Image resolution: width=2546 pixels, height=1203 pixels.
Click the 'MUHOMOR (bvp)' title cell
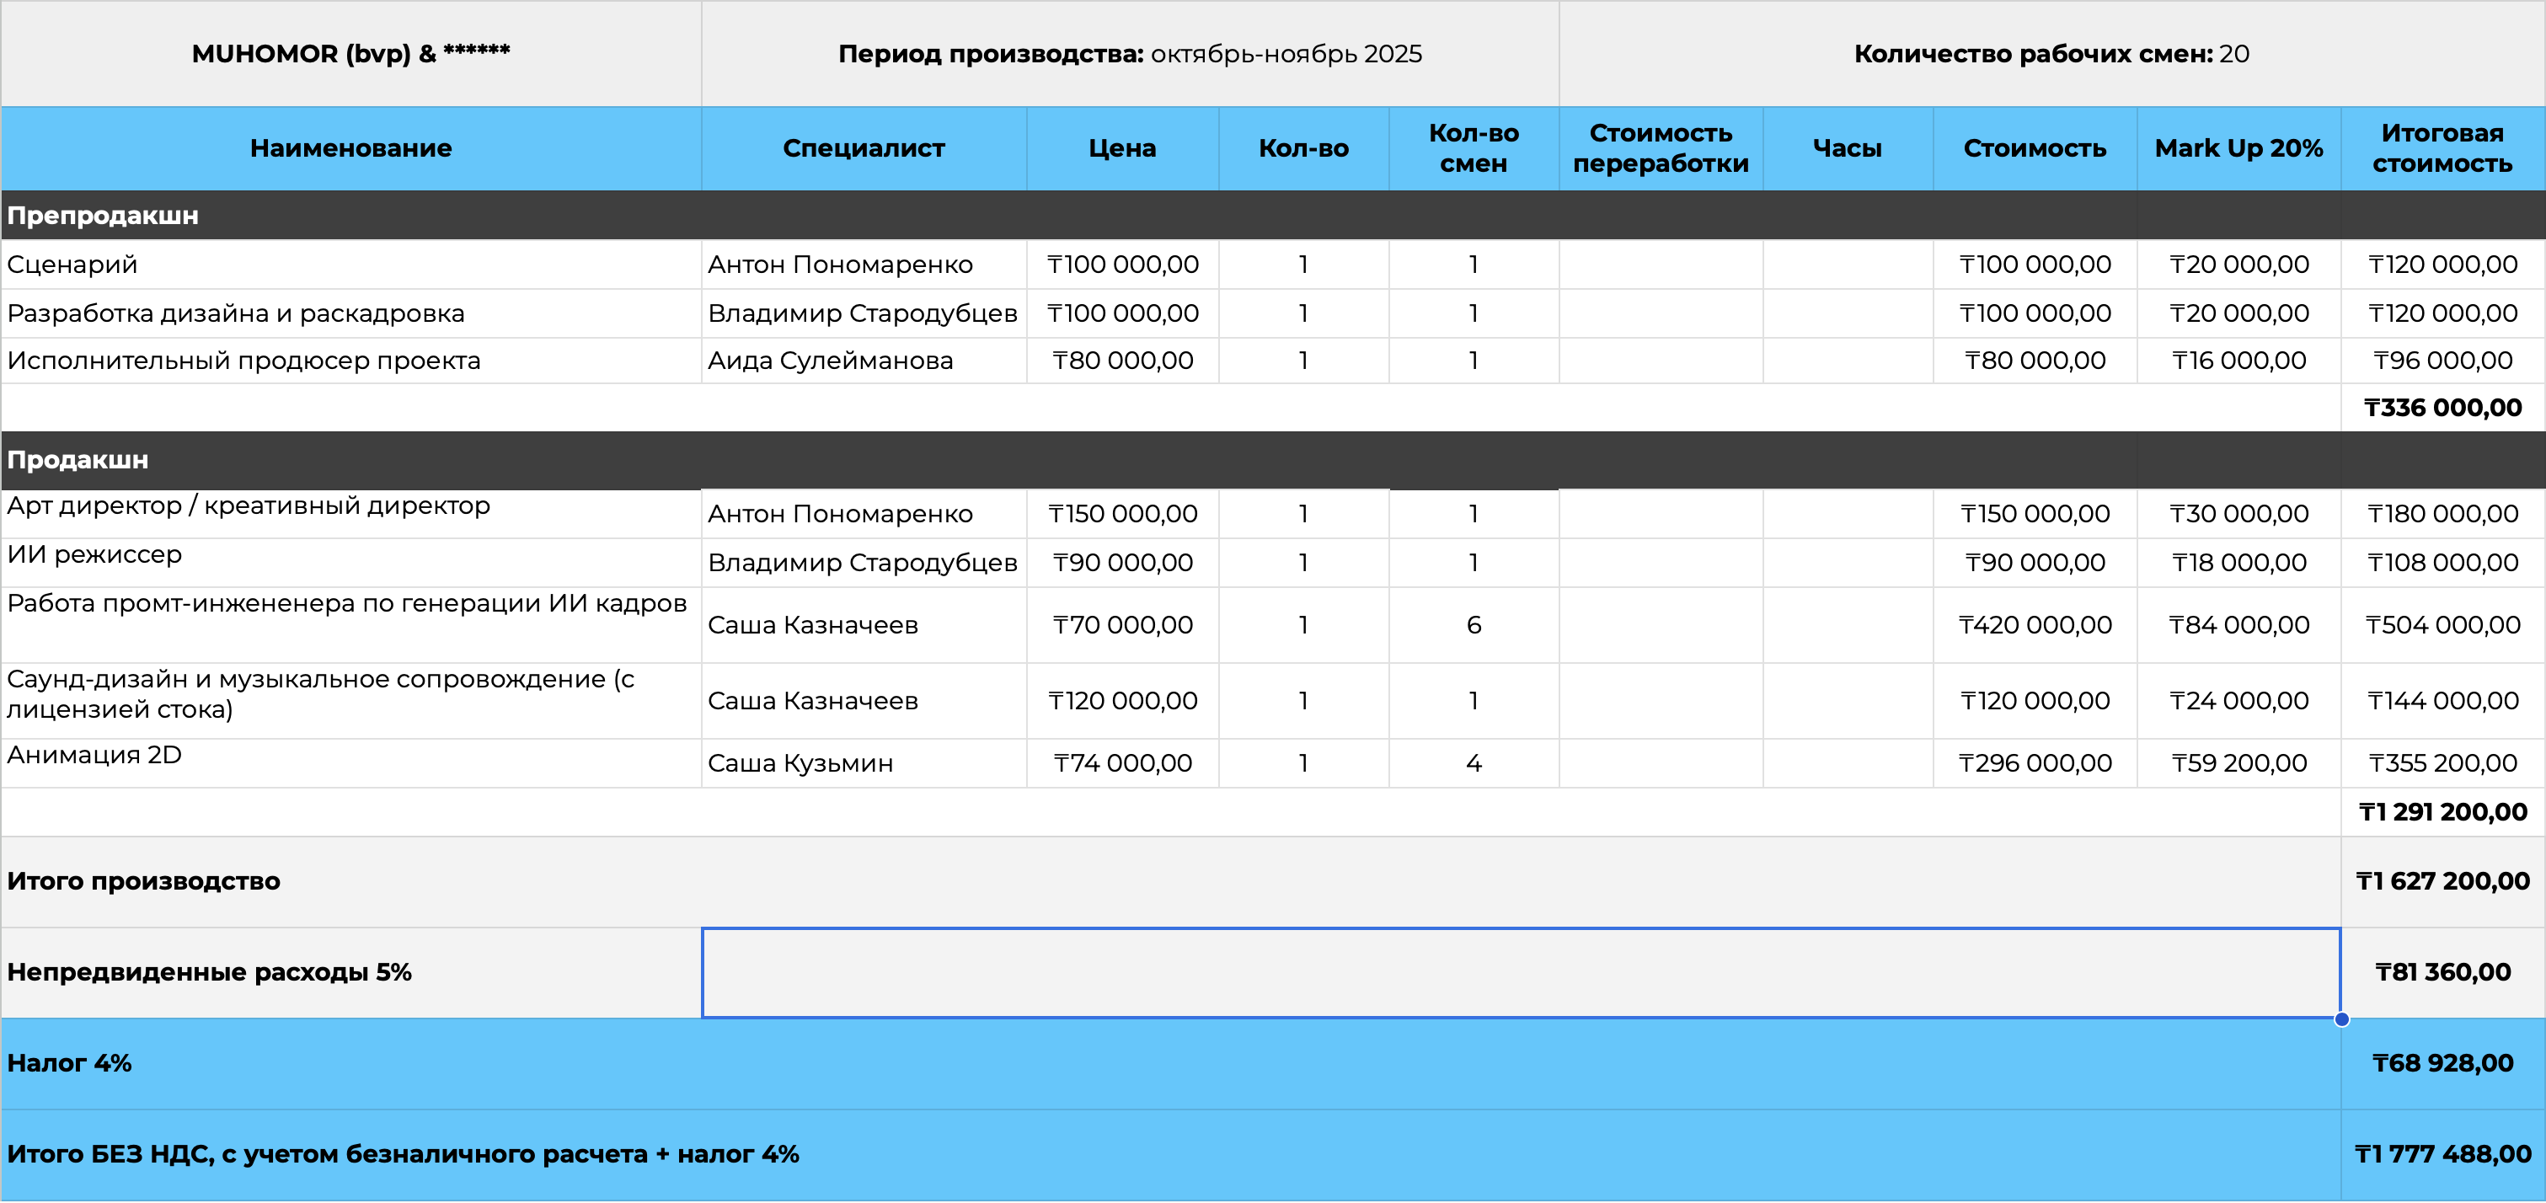point(350,53)
